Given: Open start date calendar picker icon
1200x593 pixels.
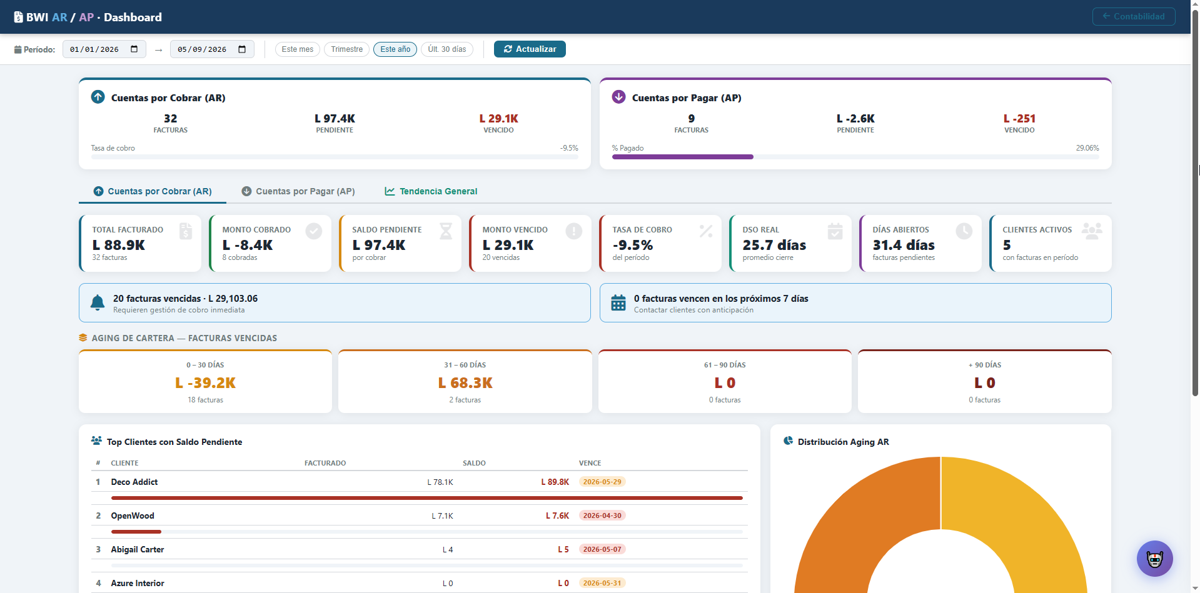Looking at the screenshot, I should click(134, 49).
